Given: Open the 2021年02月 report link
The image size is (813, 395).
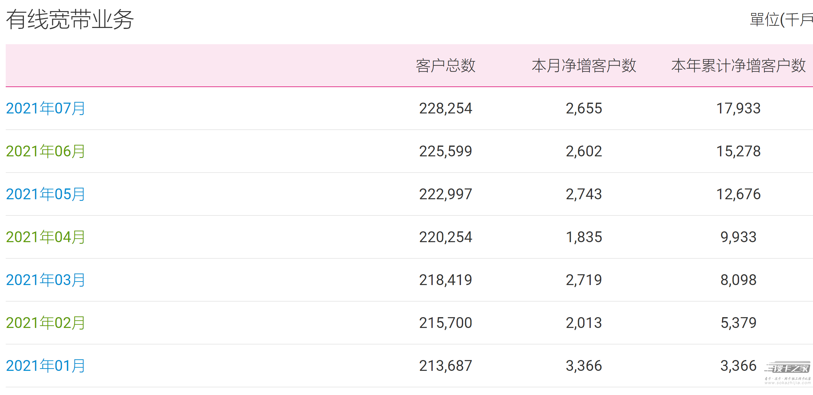Looking at the screenshot, I should tap(45, 323).
